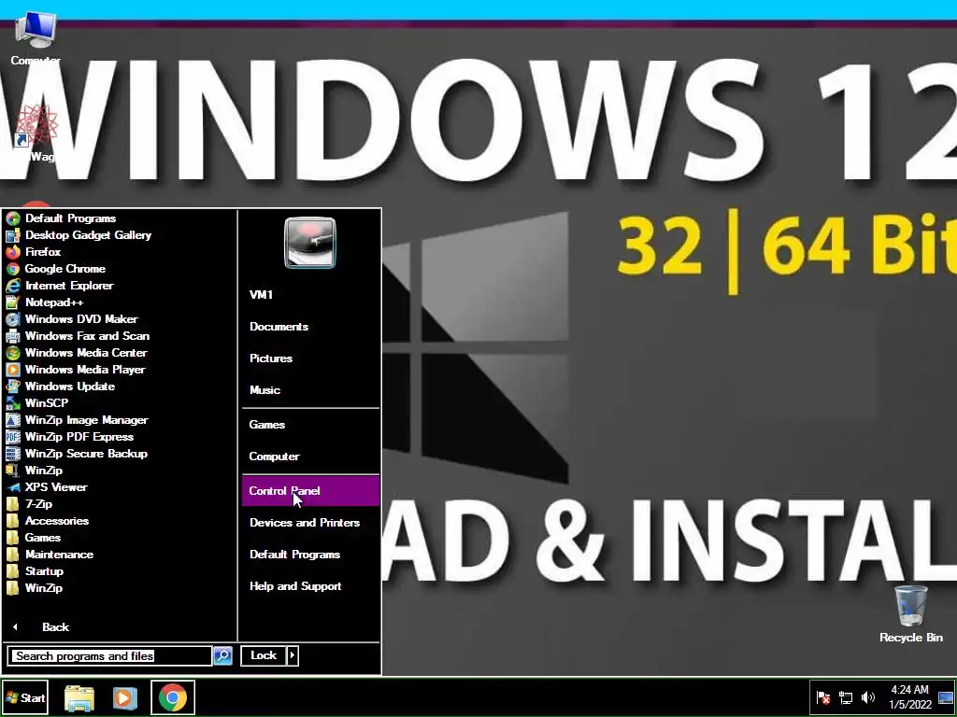Open Help and Support
This screenshot has width=957, height=717.
tap(295, 586)
